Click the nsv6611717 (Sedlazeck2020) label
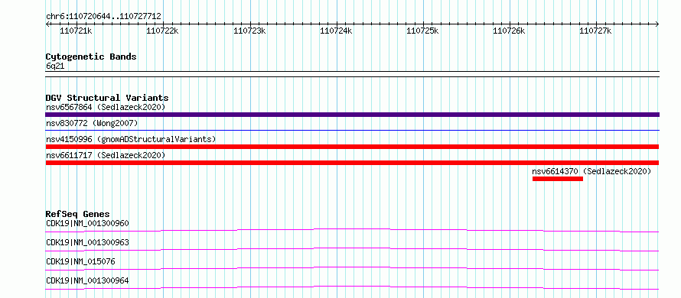 click(x=106, y=155)
